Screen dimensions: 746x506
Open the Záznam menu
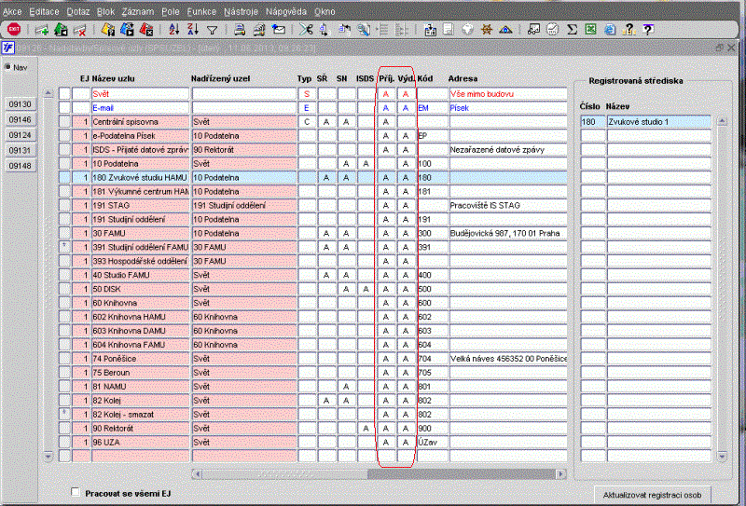[137, 11]
